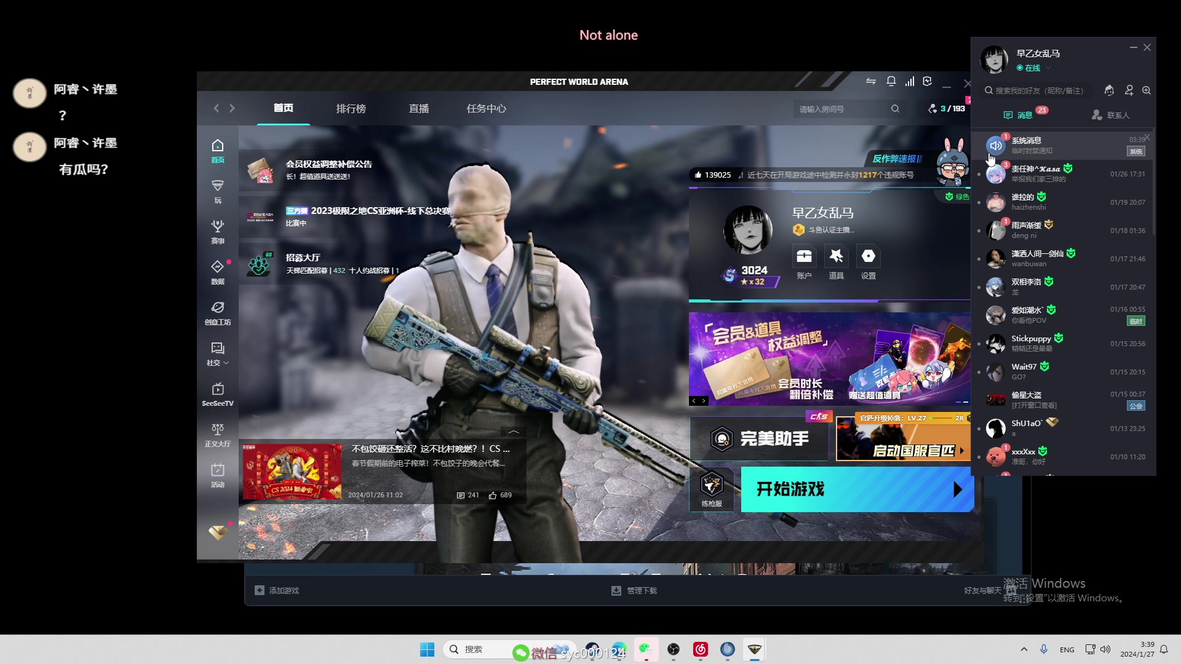This screenshot has height=664, width=1181.
Task: Open the 道具 items icon on the profile card
Action: point(836,256)
